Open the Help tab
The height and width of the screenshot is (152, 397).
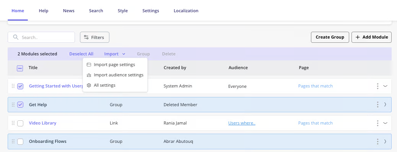click(44, 11)
